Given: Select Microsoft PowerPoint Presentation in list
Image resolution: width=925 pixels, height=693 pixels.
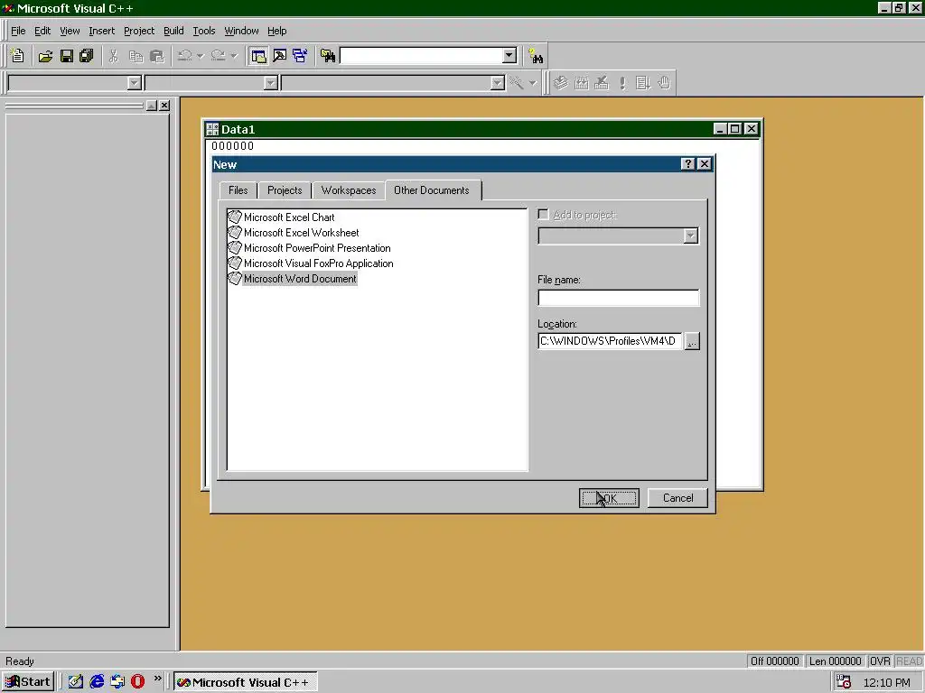Looking at the screenshot, I should coord(317,248).
